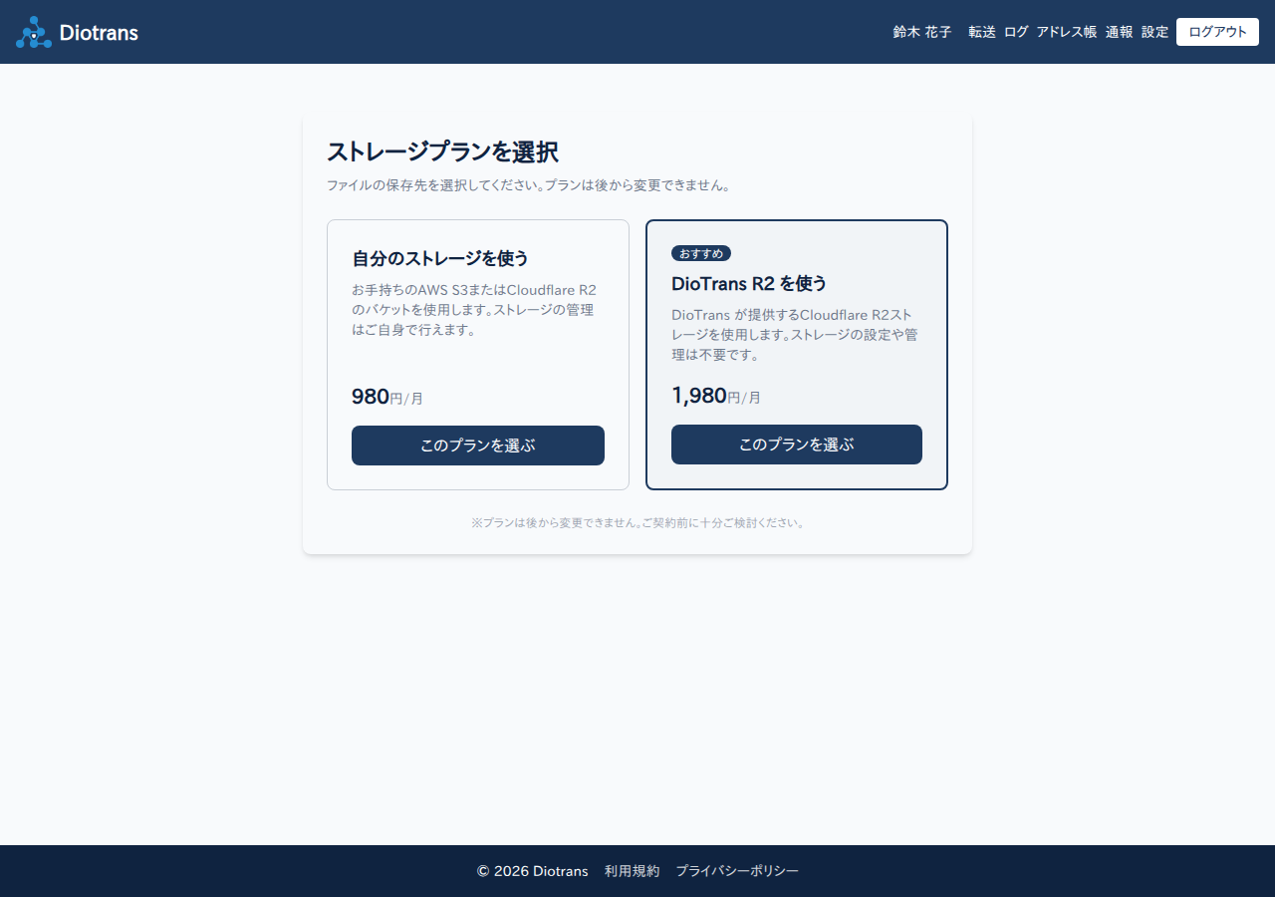Click the 980円/月 price text
The height and width of the screenshot is (897, 1275).
(x=387, y=397)
